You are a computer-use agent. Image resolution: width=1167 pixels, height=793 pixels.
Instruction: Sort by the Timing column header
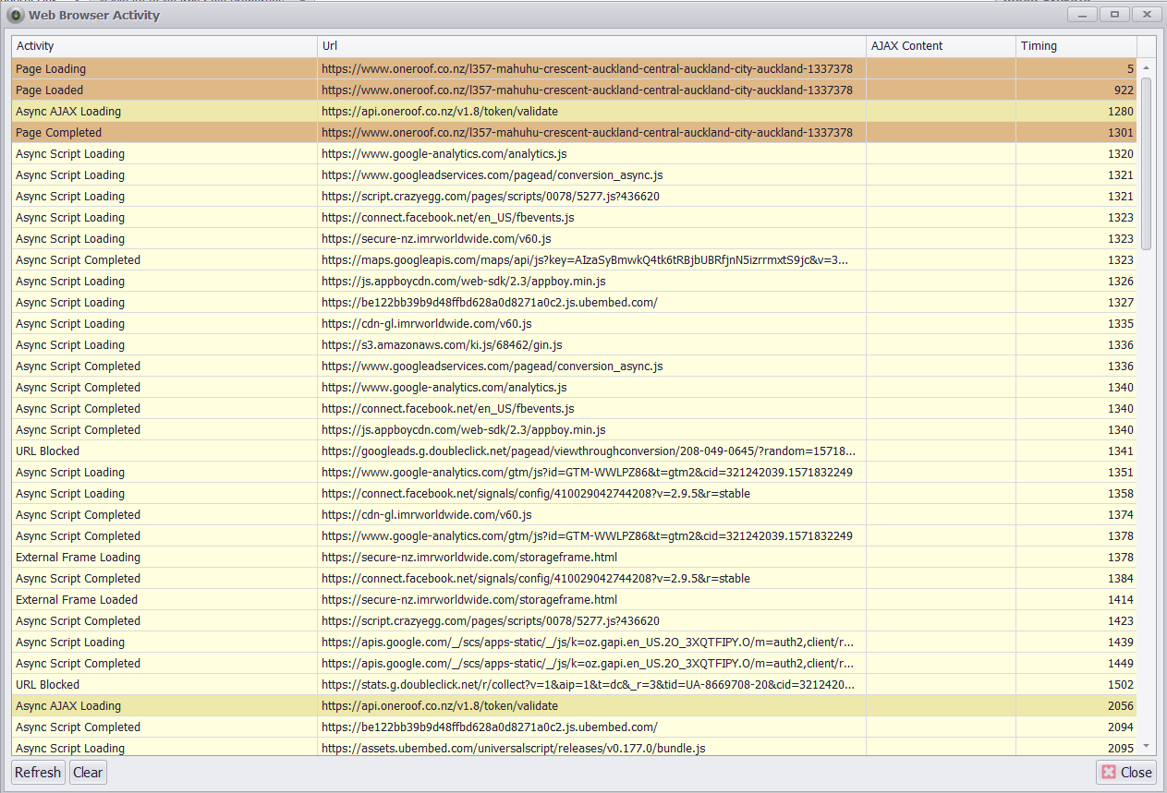(x=1076, y=46)
